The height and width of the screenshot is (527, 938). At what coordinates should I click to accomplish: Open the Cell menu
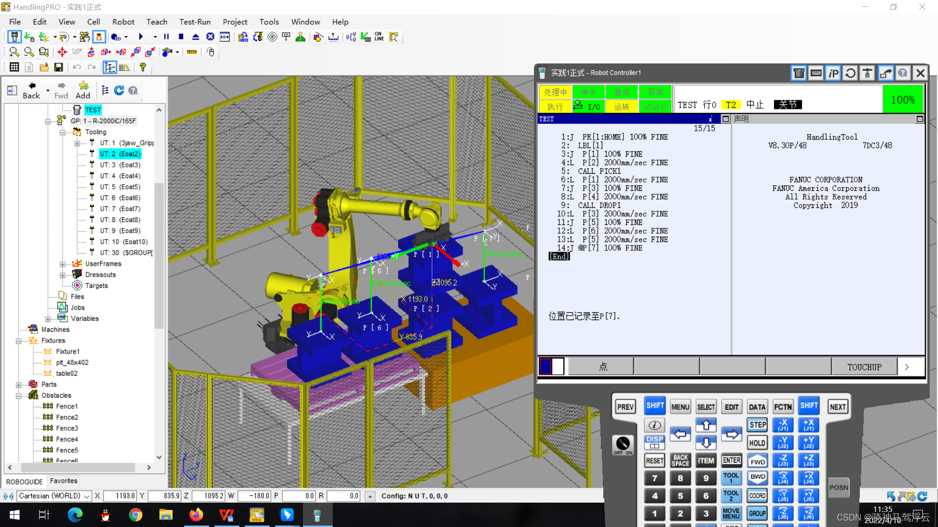[93, 22]
